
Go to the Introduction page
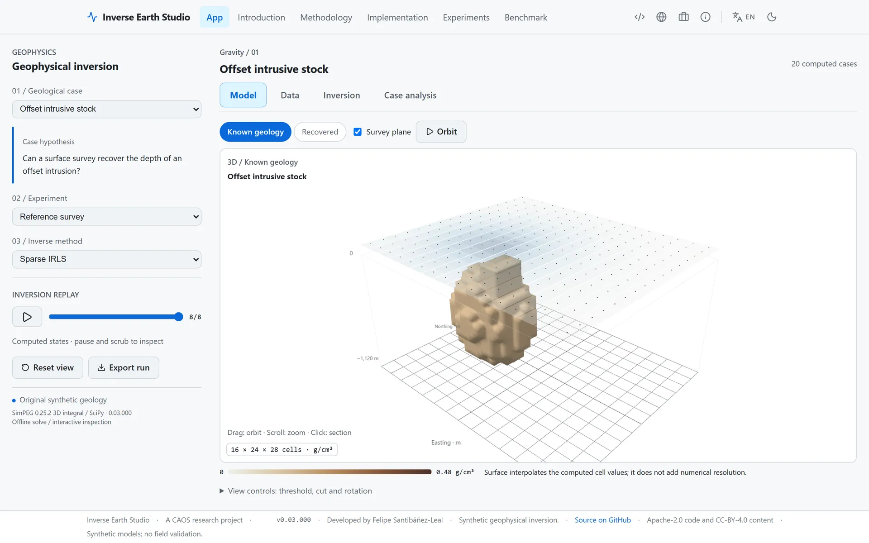(x=261, y=17)
